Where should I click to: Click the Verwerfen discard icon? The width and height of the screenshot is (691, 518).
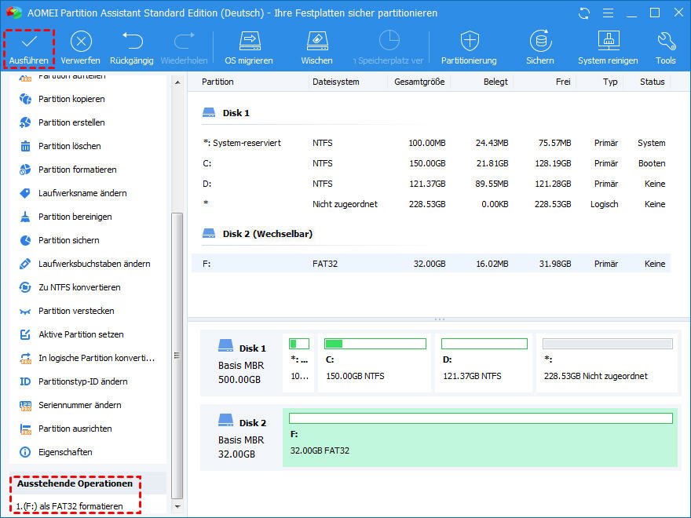[x=81, y=42]
